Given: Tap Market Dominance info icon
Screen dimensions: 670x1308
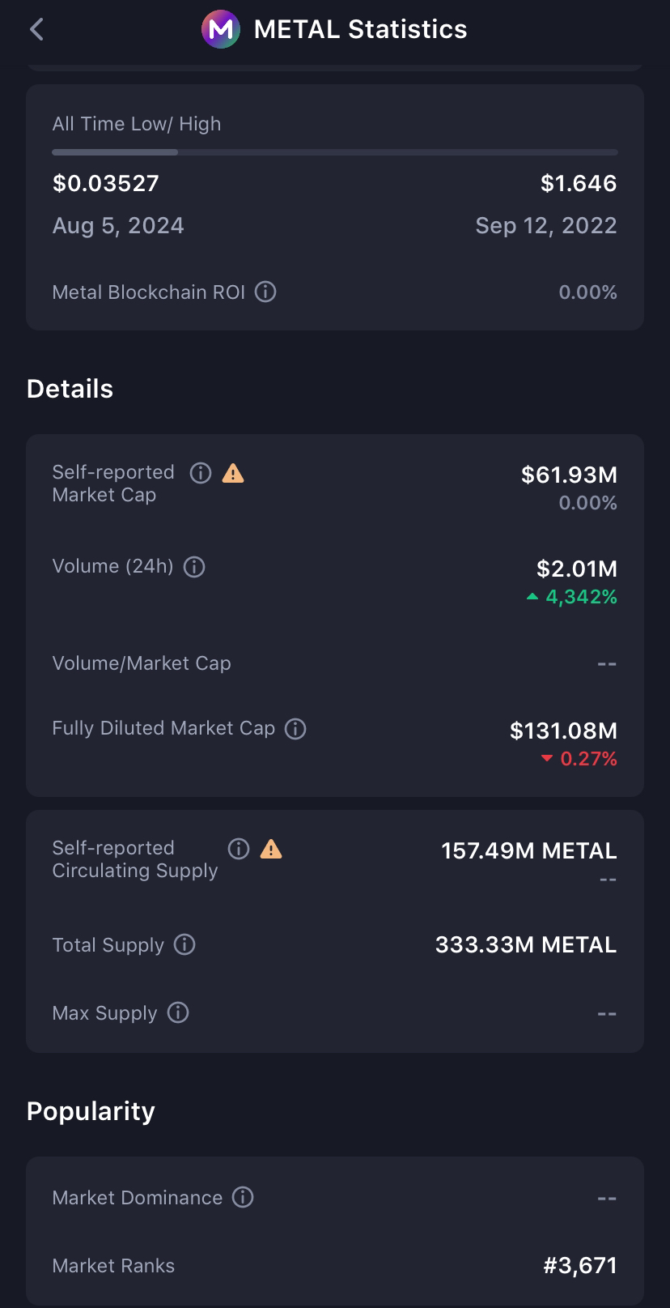Looking at the screenshot, I should point(243,1197).
